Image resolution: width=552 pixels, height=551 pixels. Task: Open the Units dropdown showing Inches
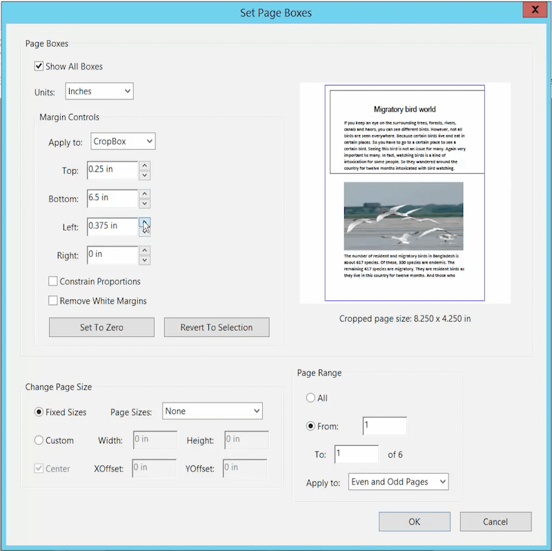click(99, 90)
